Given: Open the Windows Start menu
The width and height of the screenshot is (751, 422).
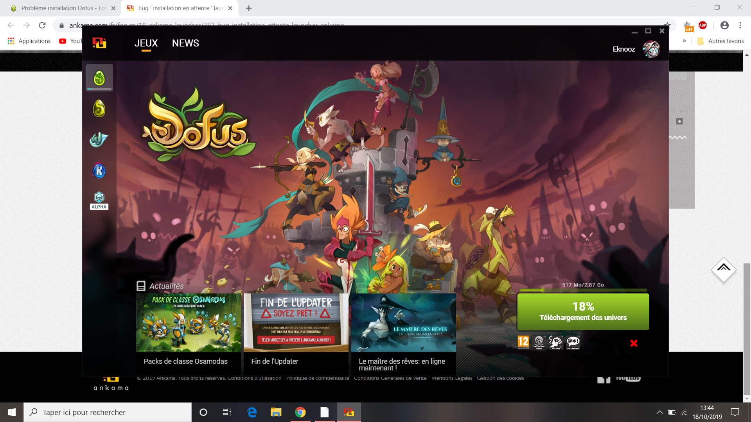Looking at the screenshot, I should coord(12,412).
